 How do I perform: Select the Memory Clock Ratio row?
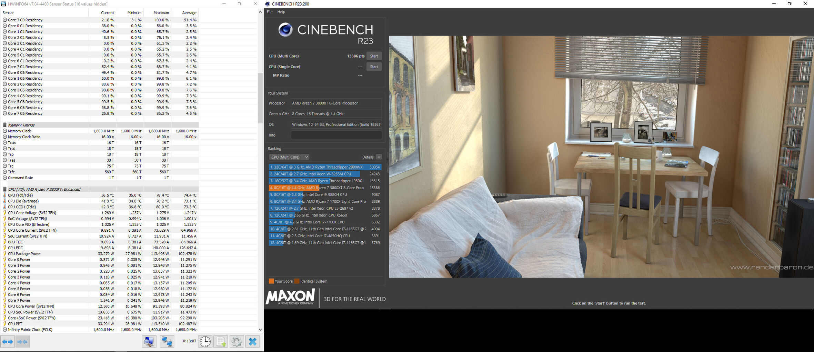pyautogui.click(x=100, y=137)
